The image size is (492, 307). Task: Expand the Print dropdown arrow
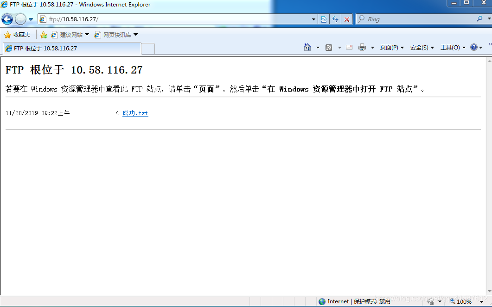tap(373, 48)
